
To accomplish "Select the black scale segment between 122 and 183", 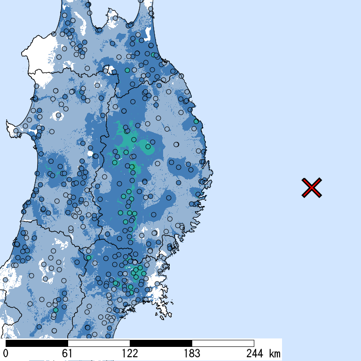I will point(161,343).
